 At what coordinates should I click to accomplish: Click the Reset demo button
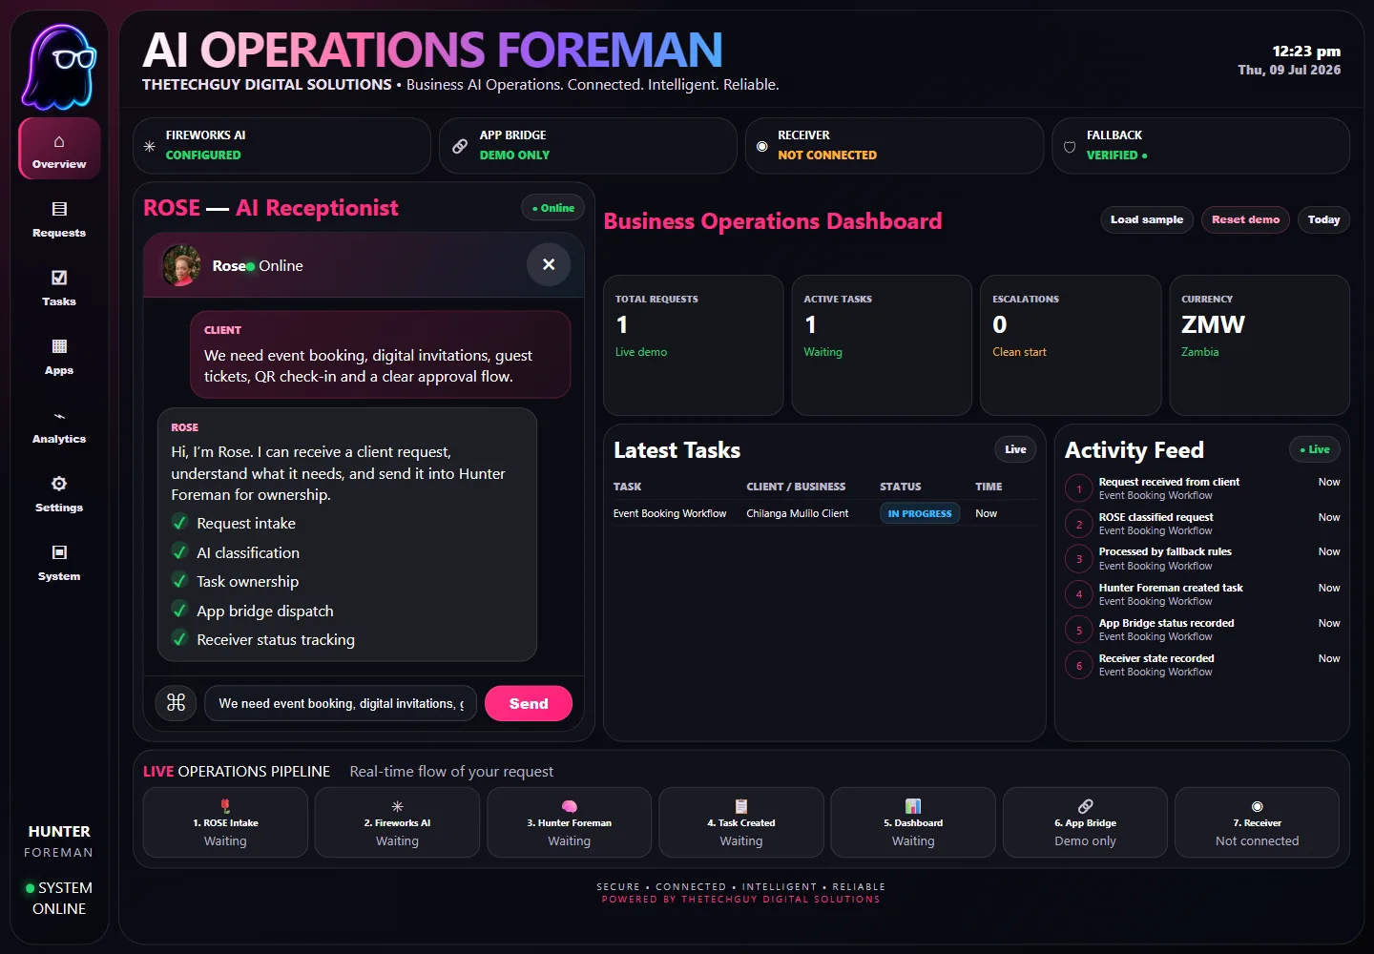pyautogui.click(x=1245, y=219)
